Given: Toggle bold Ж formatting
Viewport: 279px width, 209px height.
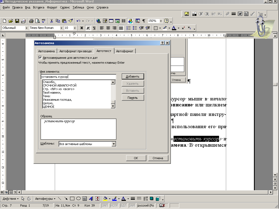Looking at the screenshot, I should pyautogui.click(x=82, y=28).
